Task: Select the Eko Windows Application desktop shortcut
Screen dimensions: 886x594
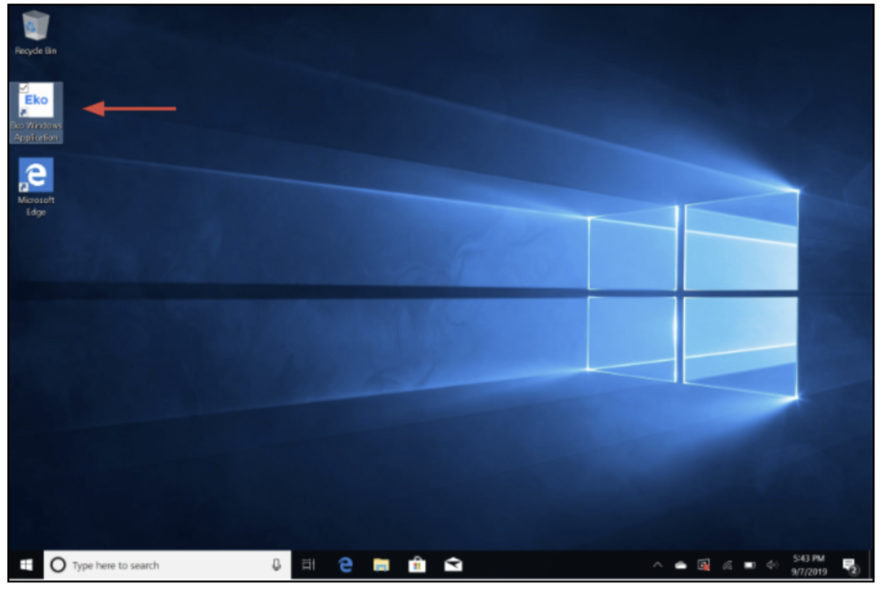Action: tap(36, 113)
